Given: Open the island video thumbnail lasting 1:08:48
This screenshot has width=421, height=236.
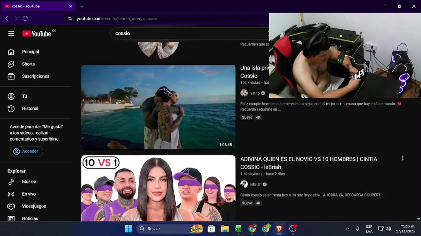Looking at the screenshot, I should pyautogui.click(x=158, y=107).
